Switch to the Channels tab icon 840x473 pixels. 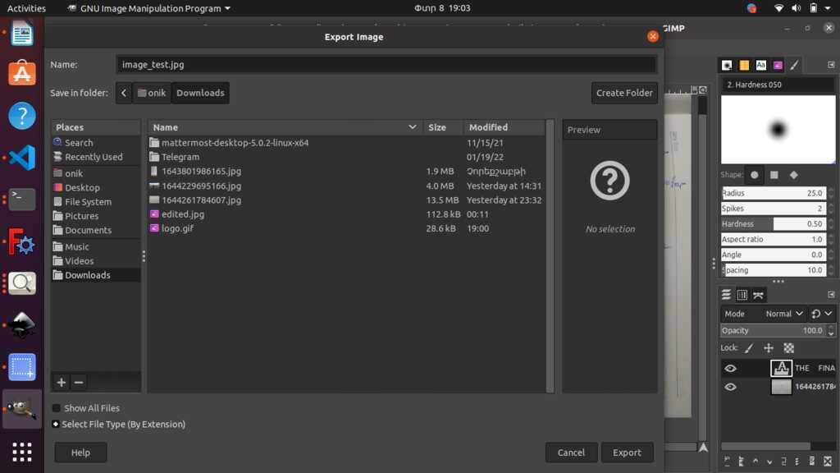point(742,295)
